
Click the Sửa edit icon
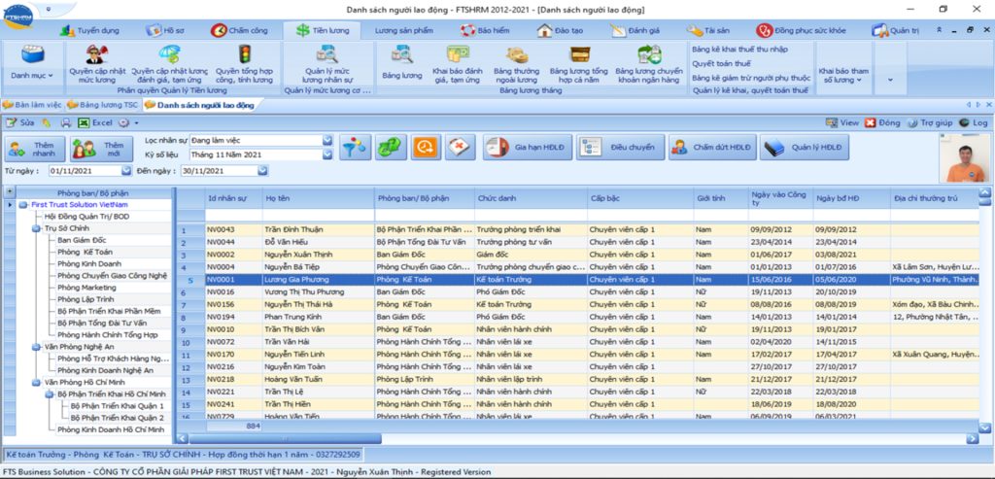coord(19,123)
